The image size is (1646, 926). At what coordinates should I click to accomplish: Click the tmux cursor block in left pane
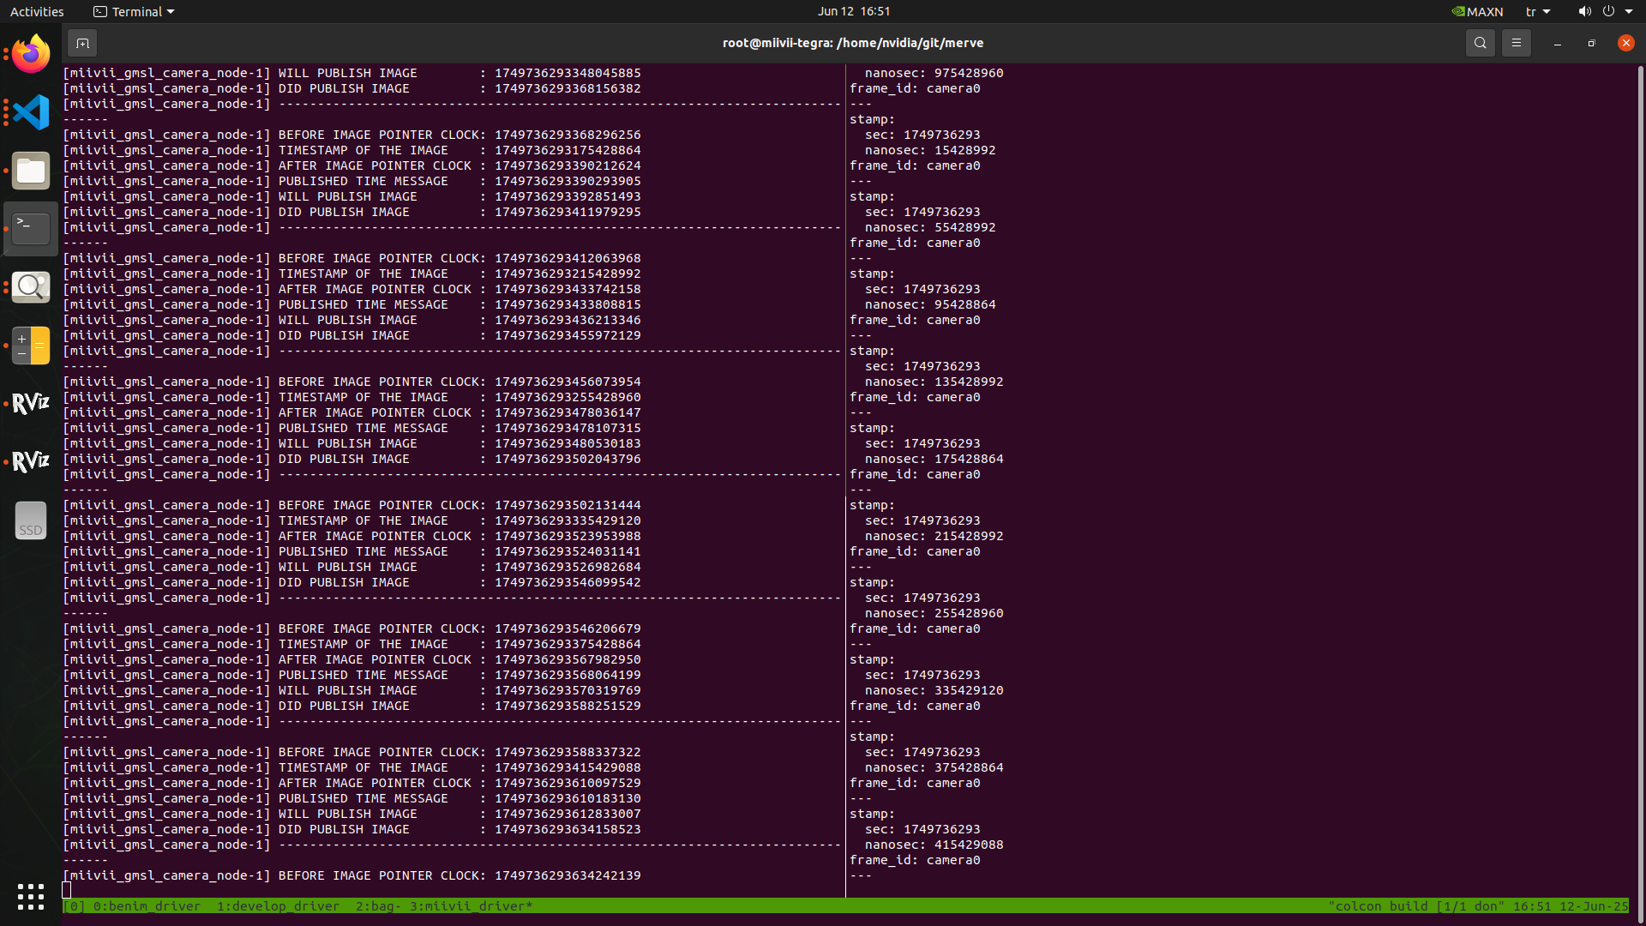point(67,890)
